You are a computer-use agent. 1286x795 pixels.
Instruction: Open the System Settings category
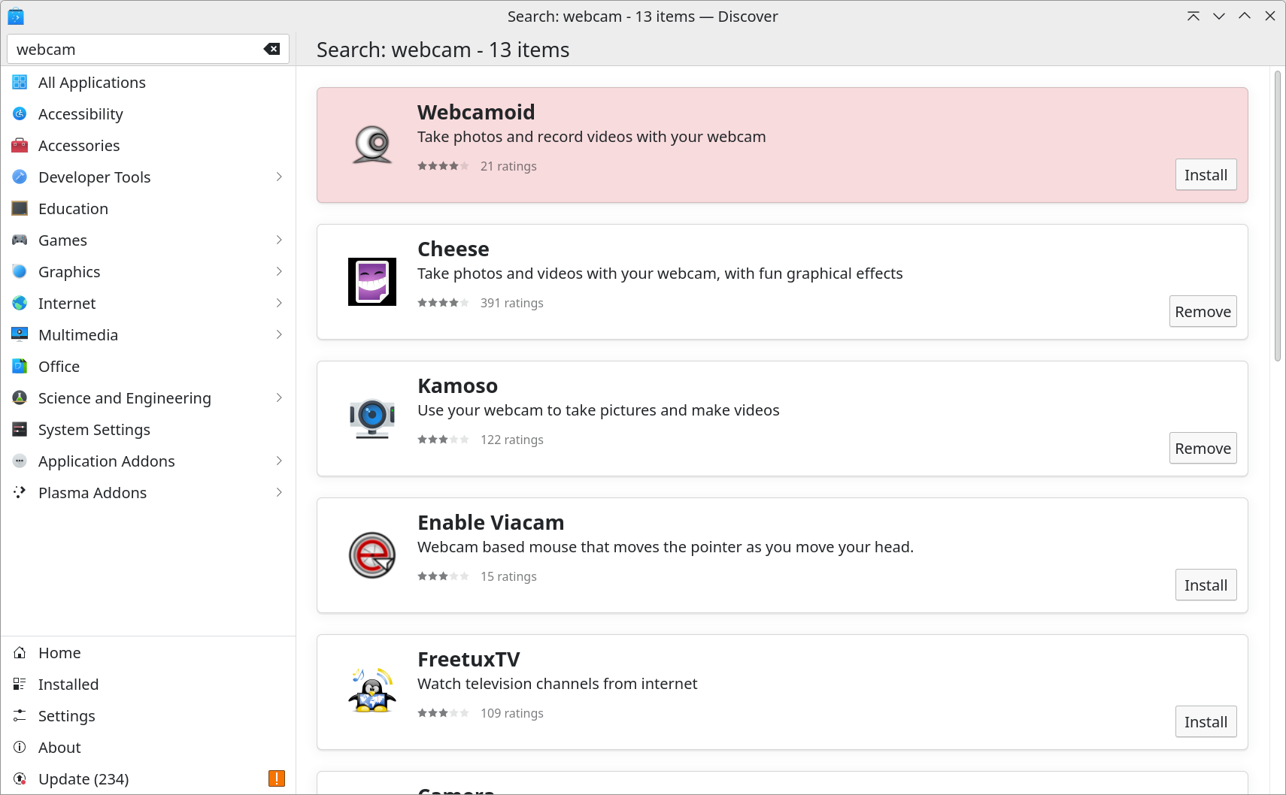(148, 430)
